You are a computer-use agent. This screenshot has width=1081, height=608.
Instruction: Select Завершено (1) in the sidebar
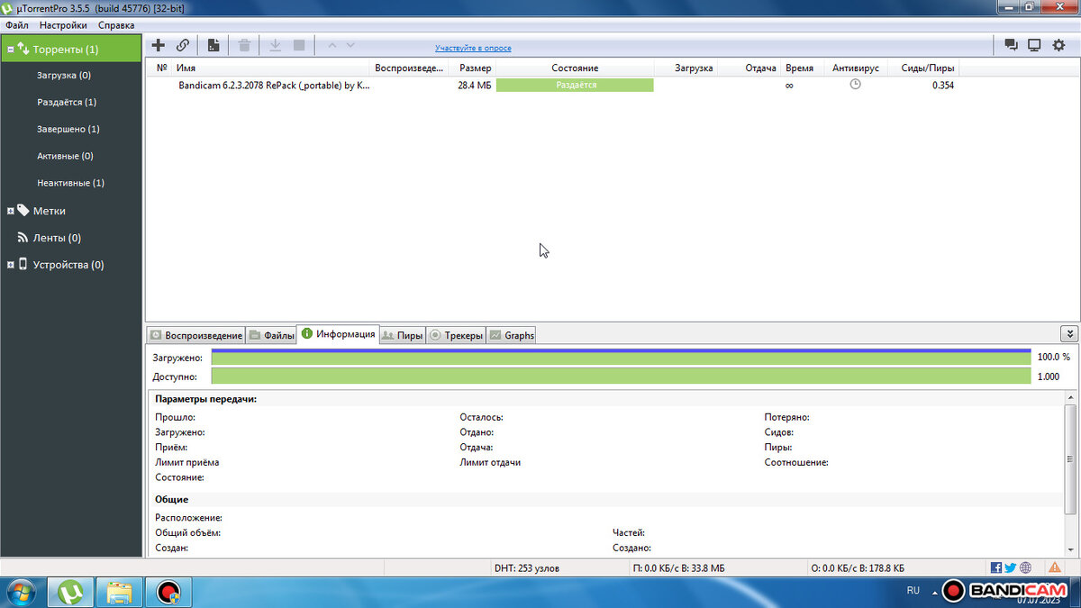(x=68, y=129)
